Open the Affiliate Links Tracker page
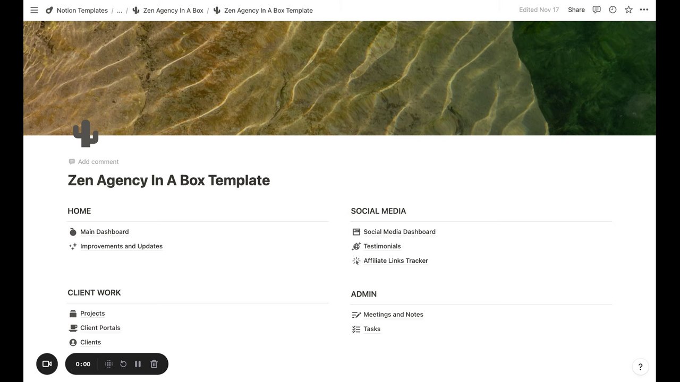 (x=395, y=261)
